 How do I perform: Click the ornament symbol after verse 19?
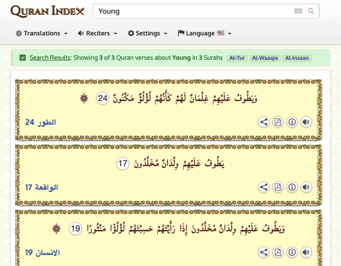tap(56, 229)
